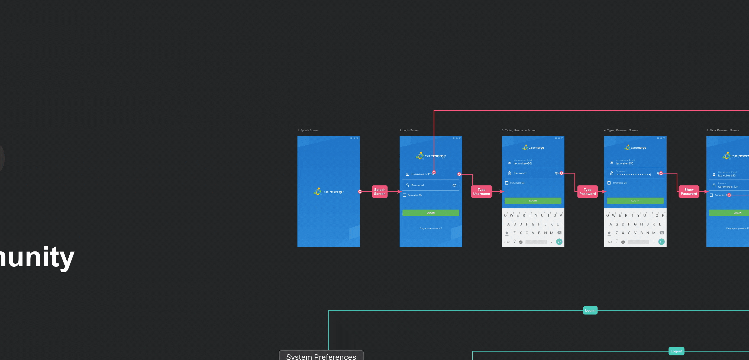Click teal enter key on Typing Password keyboard

click(661, 241)
